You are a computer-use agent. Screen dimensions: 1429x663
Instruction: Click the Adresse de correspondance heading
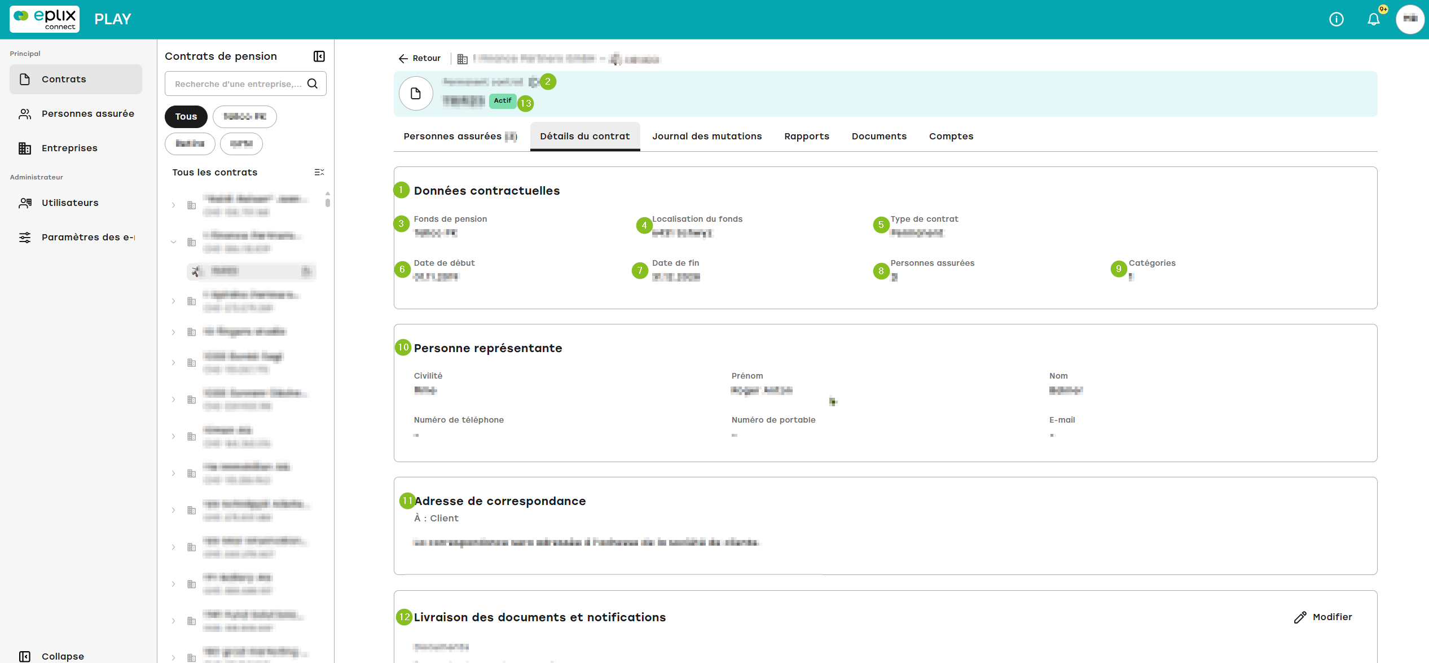500,501
